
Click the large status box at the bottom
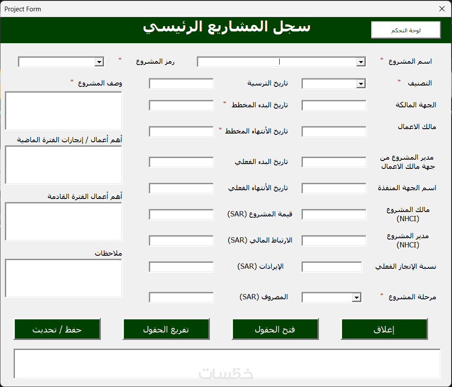pyautogui.click(x=227, y=363)
